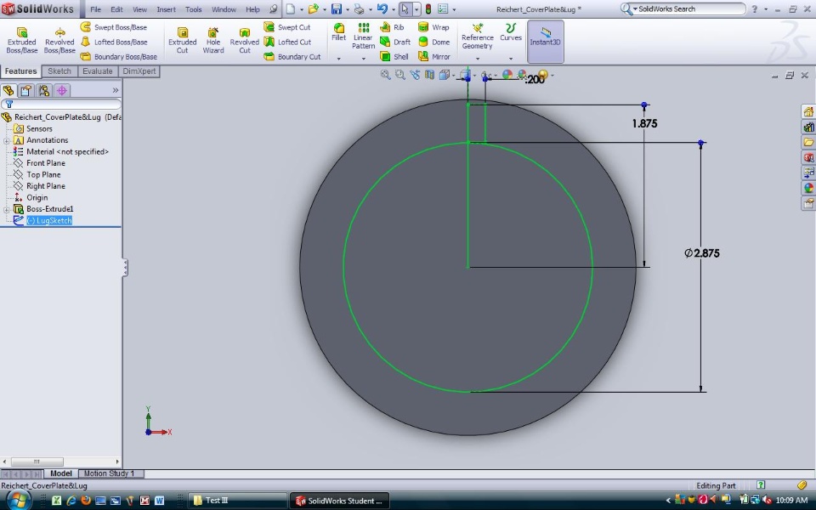Expand the Reference Geometry dropdown arrow
The height and width of the screenshot is (510, 816).
(x=477, y=59)
